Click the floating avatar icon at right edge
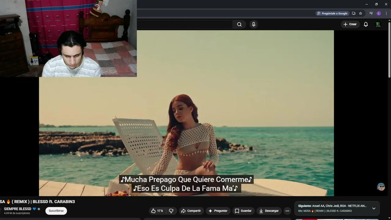 381,187
